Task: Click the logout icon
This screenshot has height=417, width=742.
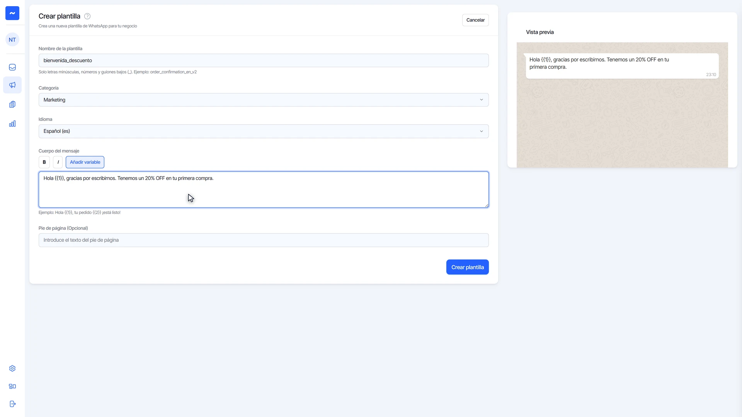Action: point(12,404)
